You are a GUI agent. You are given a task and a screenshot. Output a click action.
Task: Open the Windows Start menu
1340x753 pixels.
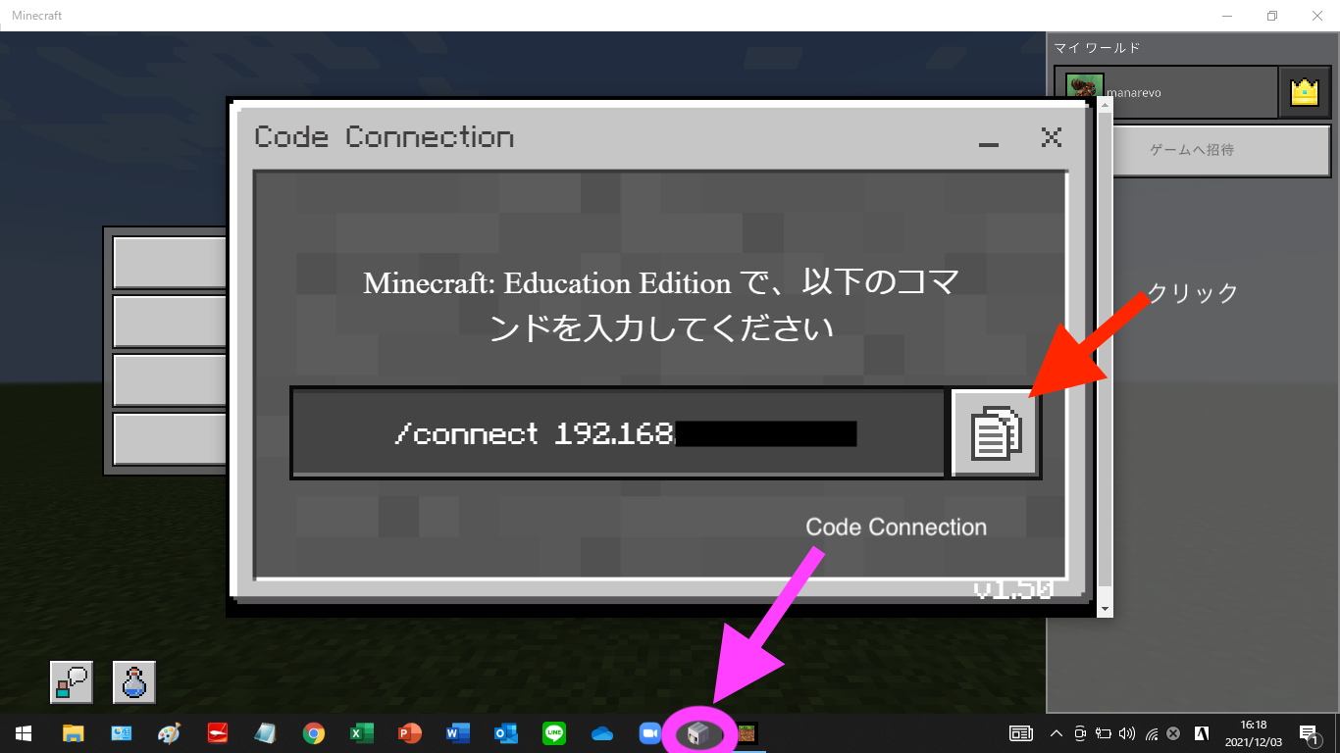23,732
